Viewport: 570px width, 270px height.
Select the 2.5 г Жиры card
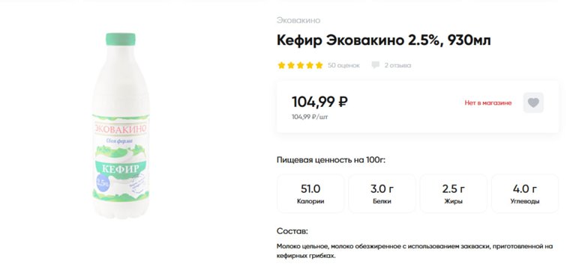453,194
